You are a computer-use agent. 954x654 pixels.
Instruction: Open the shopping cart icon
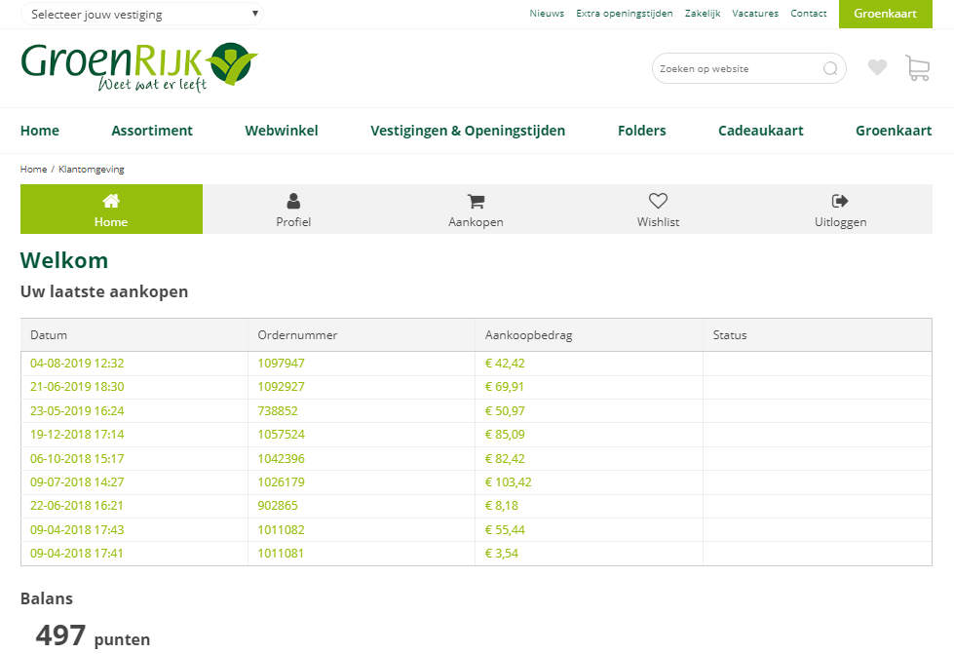click(x=917, y=68)
